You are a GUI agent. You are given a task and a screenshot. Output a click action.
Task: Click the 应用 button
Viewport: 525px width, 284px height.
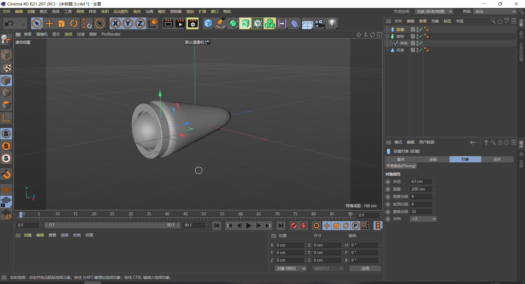365,268
